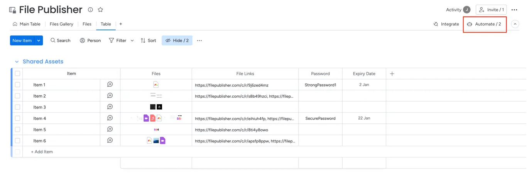
Task: Select the Table view tab
Action: pos(106,24)
